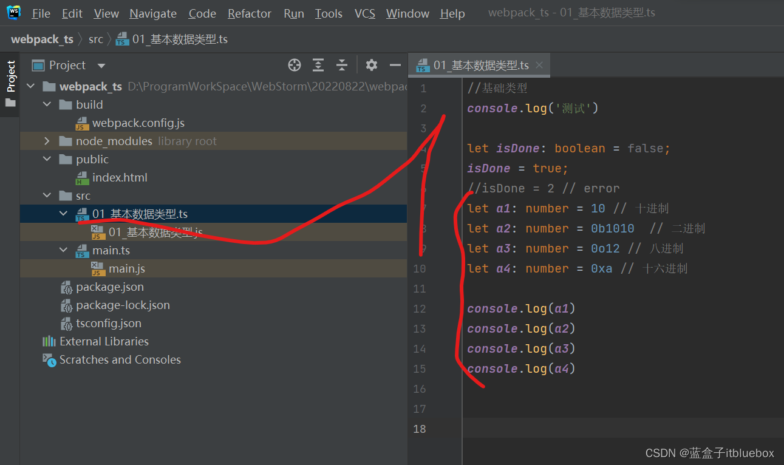Open the Run menu
The height and width of the screenshot is (465, 784).
pos(294,13)
